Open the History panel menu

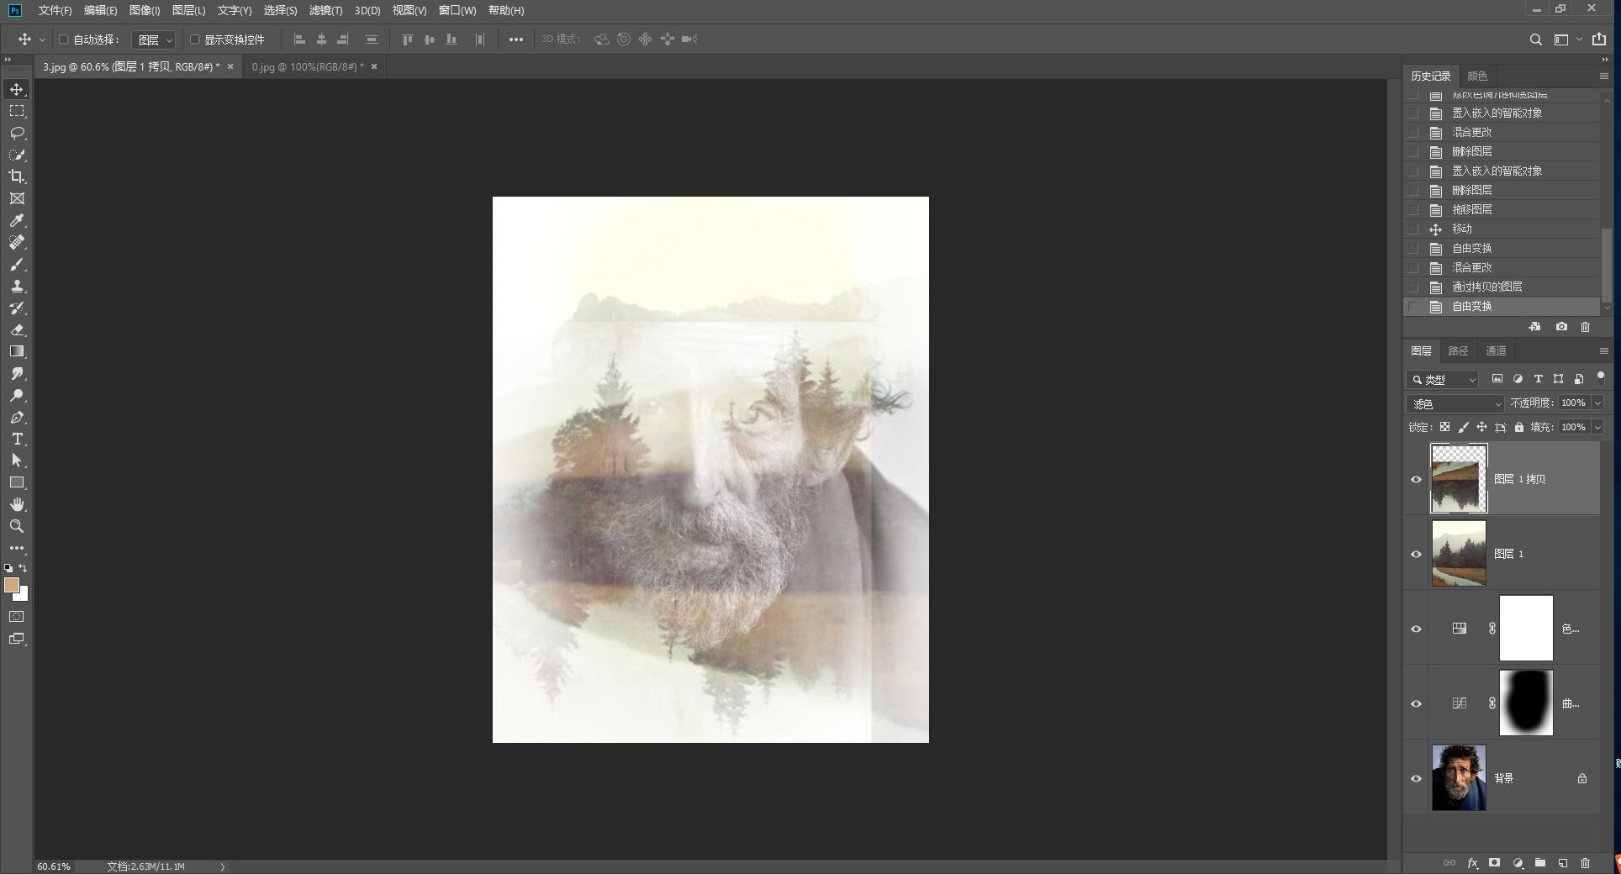tap(1603, 76)
